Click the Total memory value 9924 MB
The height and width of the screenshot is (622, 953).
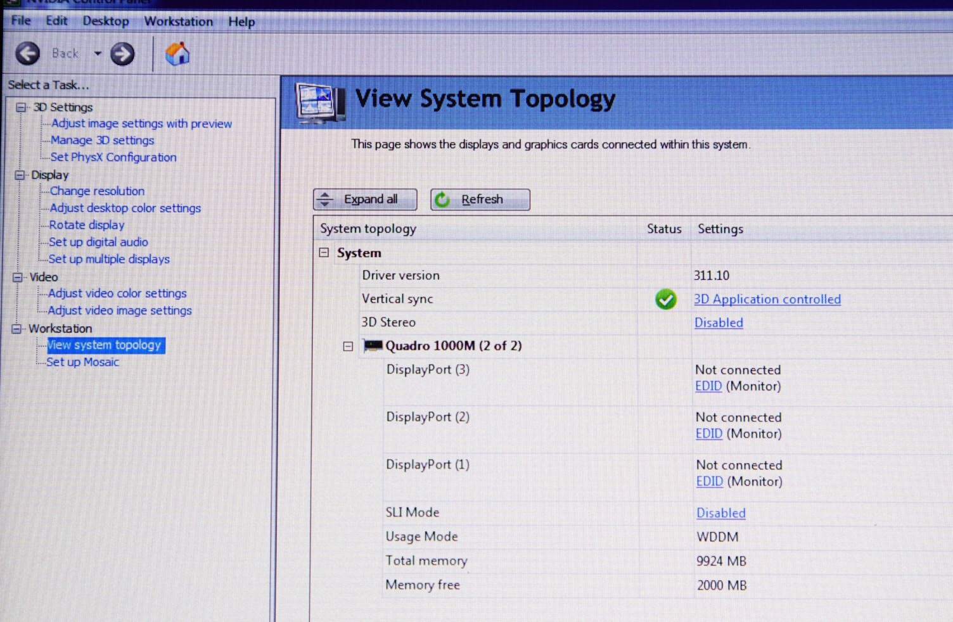point(721,561)
